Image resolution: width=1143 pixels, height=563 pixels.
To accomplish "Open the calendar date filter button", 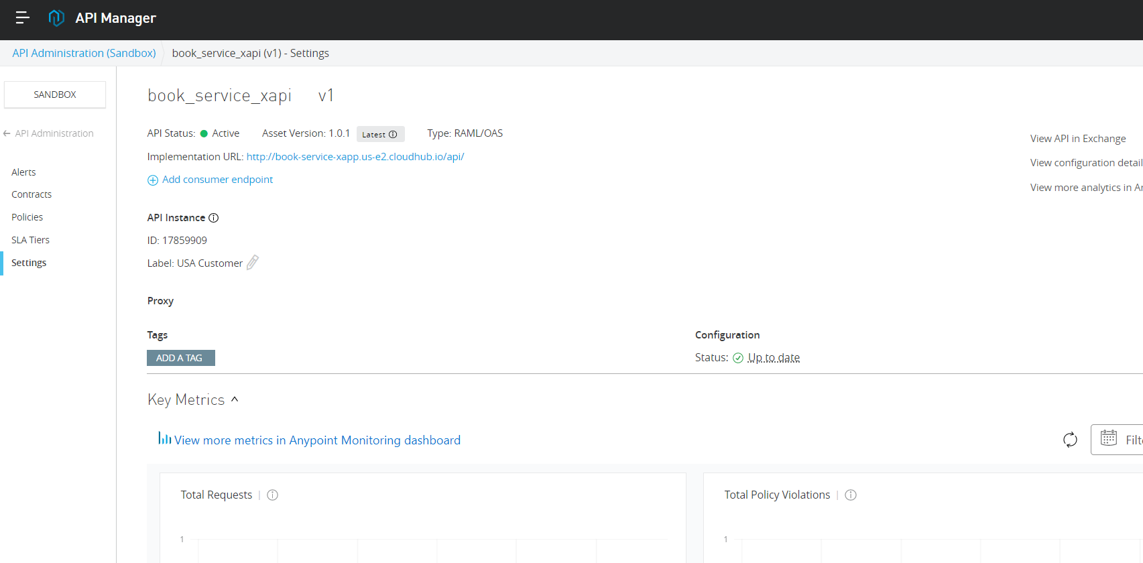I will point(1118,440).
